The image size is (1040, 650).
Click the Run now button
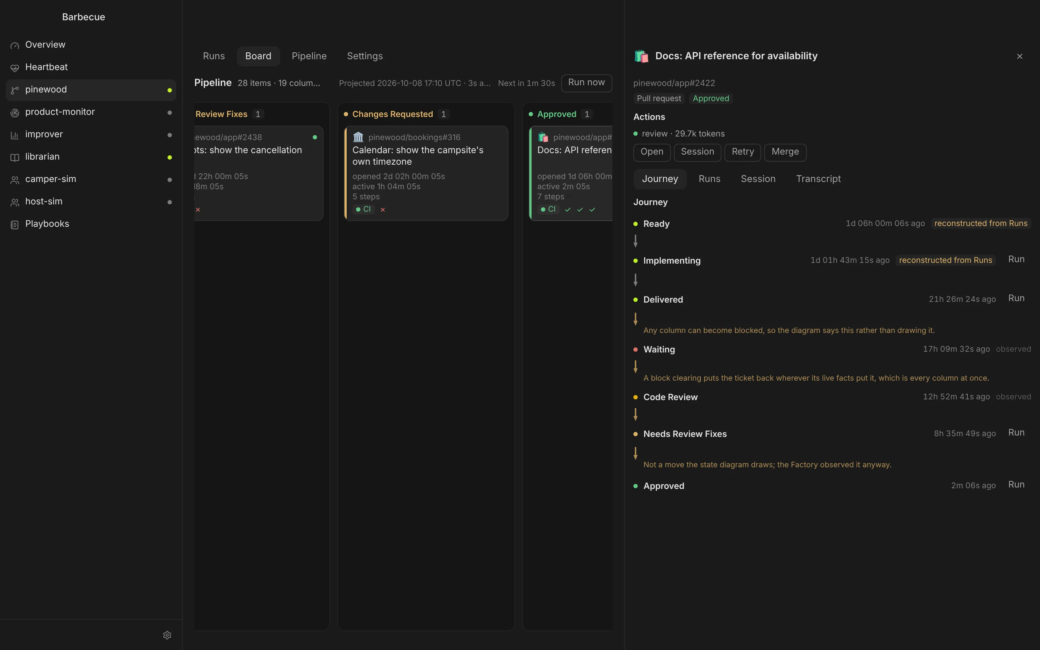click(x=586, y=83)
